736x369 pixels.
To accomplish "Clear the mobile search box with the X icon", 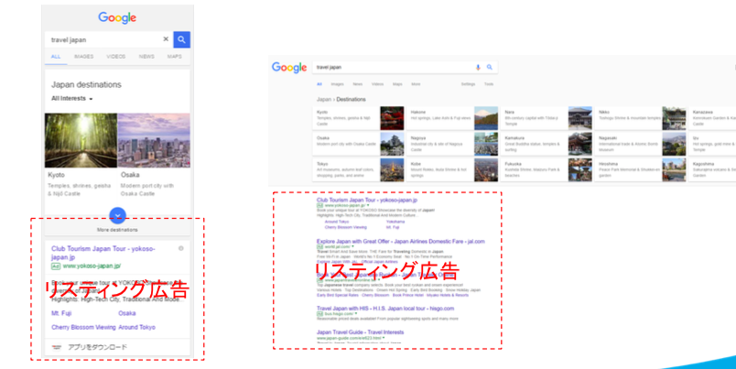I will (166, 39).
